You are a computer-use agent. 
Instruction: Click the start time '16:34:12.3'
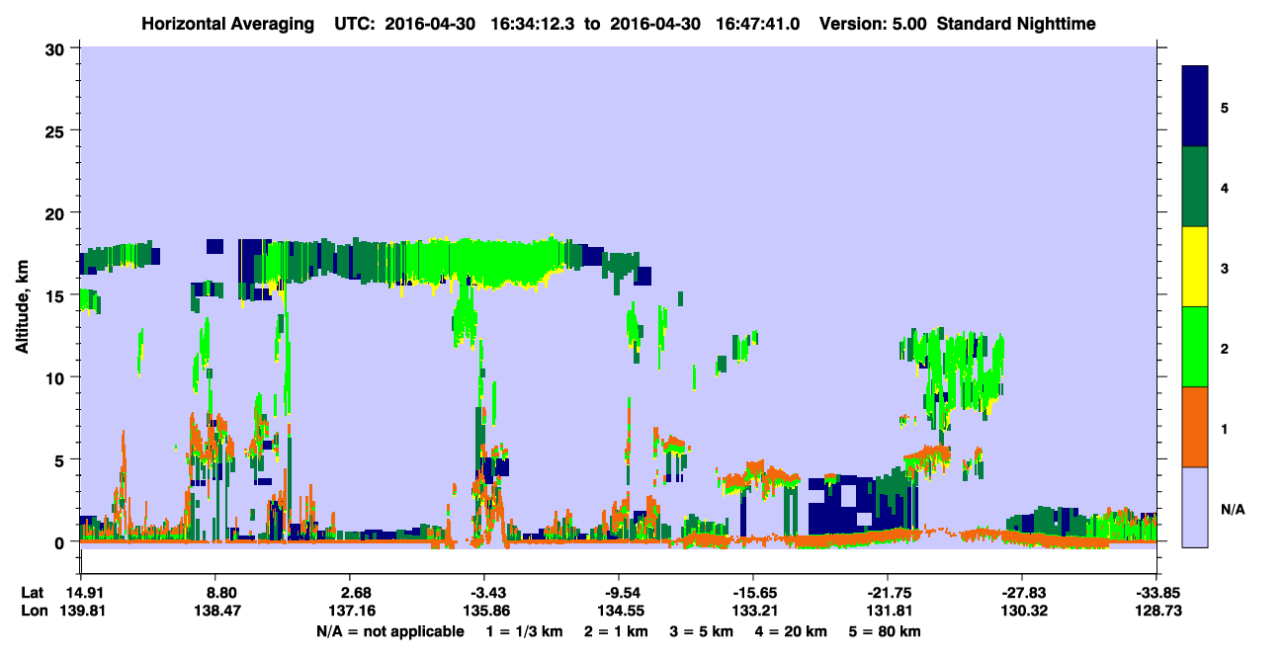click(535, 23)
